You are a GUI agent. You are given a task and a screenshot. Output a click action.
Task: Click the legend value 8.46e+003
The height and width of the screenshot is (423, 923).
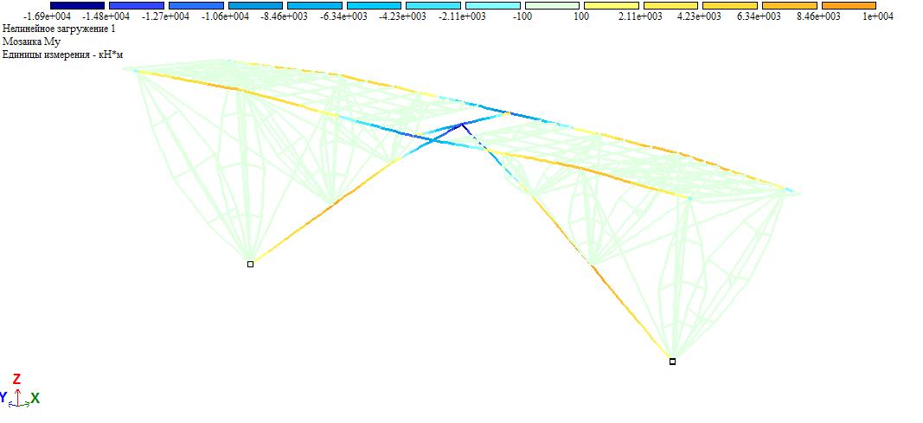(x=818, y=16)
